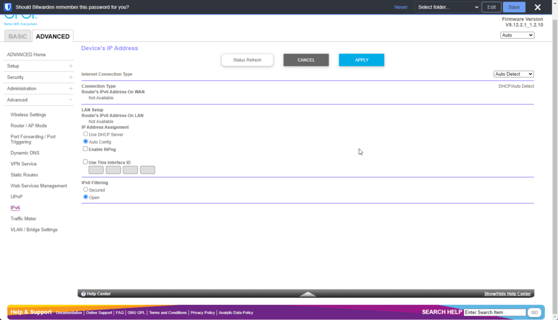Expand the Security section plus icon
The height and width of the screenshot is (320, 558).
71,77
